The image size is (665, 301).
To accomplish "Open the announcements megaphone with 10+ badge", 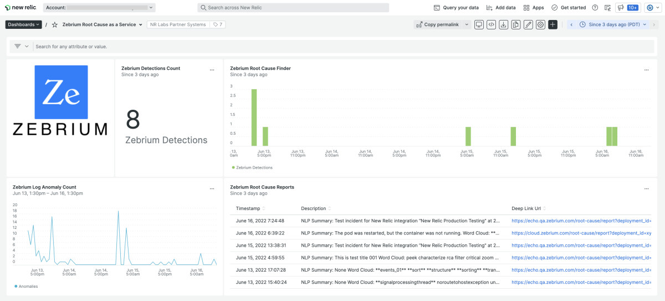I will [628, 8].
